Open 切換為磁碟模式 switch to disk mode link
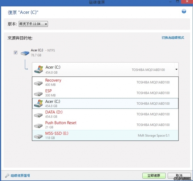Viewport: 193px width, 181px height. pyautogui.click(x=173, y=38)
